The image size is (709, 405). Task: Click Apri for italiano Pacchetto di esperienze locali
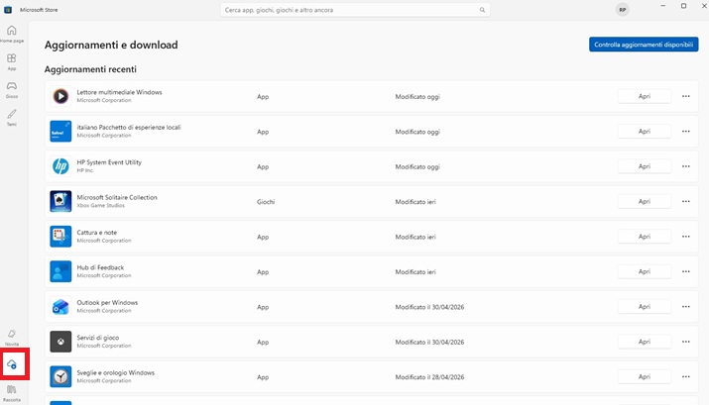645,132
